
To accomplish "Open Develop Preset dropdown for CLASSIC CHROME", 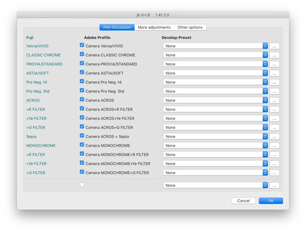I will (x=215, y=55).
